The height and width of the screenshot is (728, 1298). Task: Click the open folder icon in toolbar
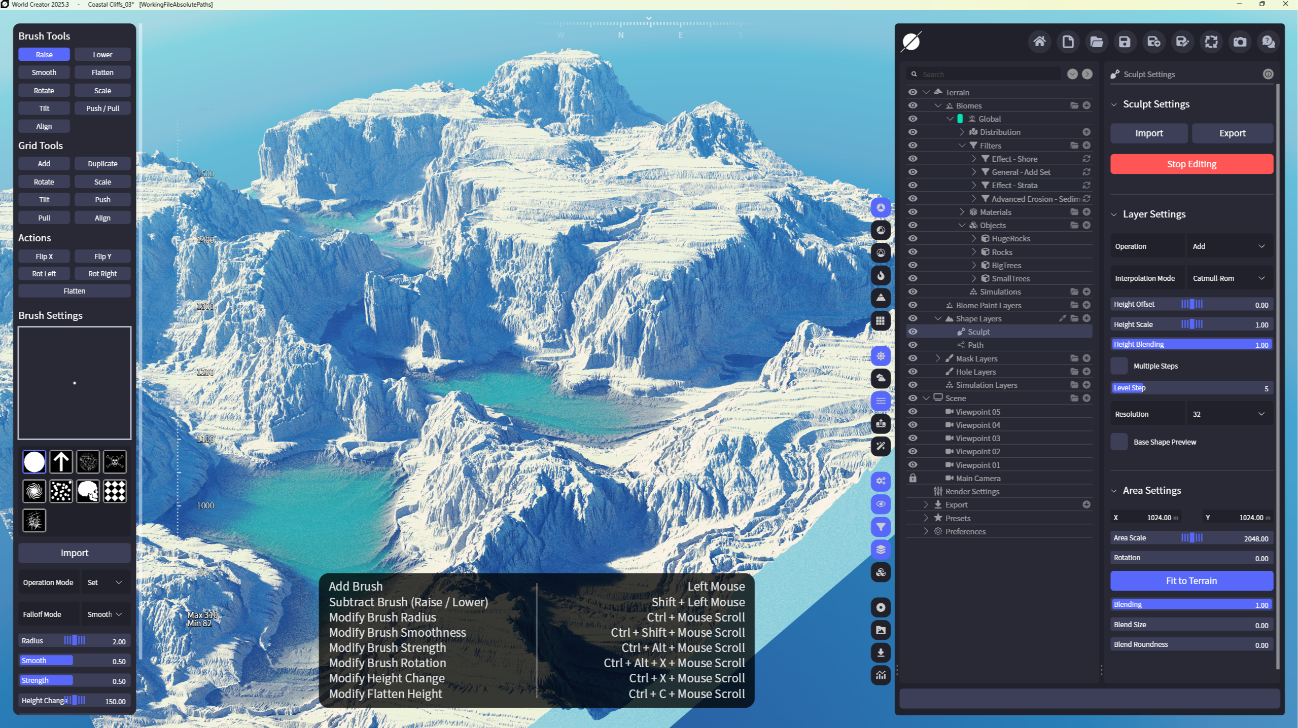pos(1096,42)
